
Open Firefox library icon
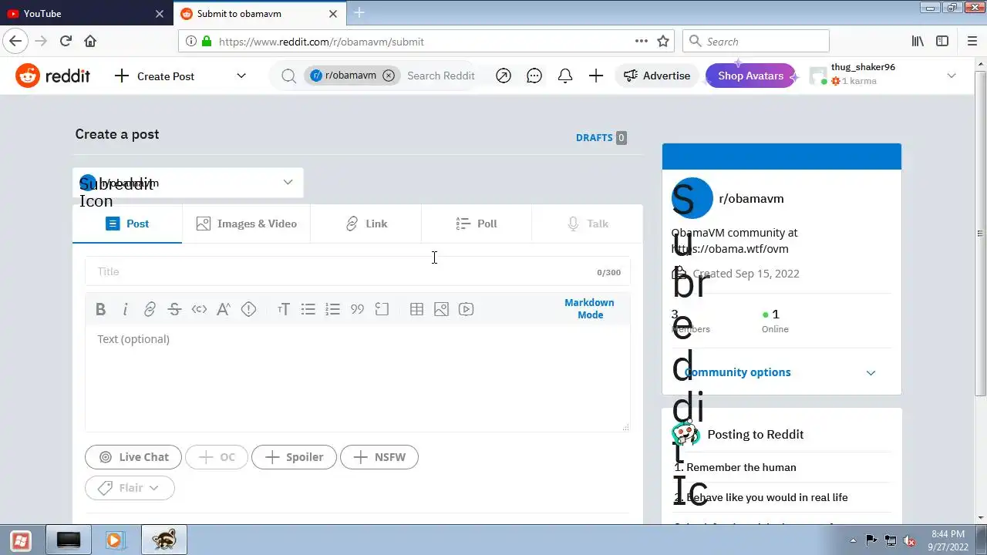tap(918, 42)
